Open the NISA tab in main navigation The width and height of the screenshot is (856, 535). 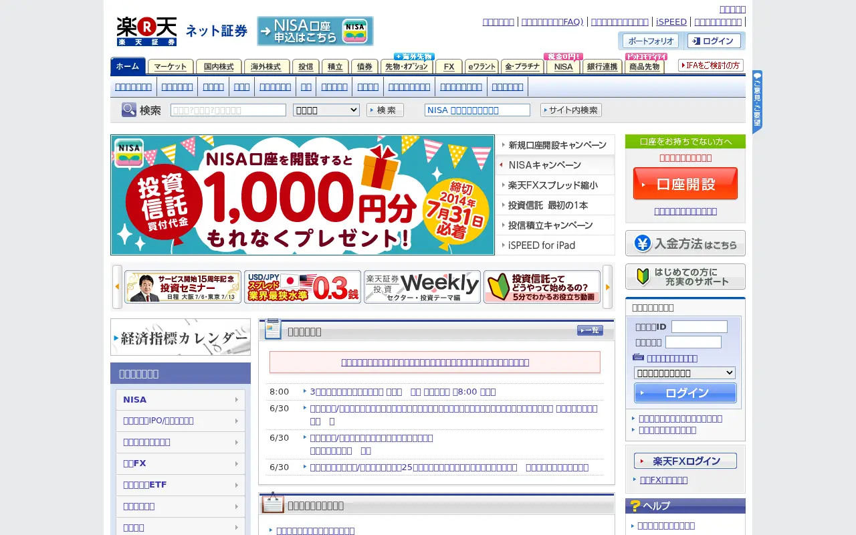pos(564,67)
